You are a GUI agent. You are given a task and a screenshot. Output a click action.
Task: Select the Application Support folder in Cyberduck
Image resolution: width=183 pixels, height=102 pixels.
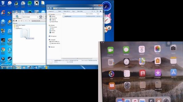[20, 25]
